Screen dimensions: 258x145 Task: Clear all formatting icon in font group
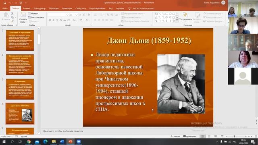[x=89, y=15]
